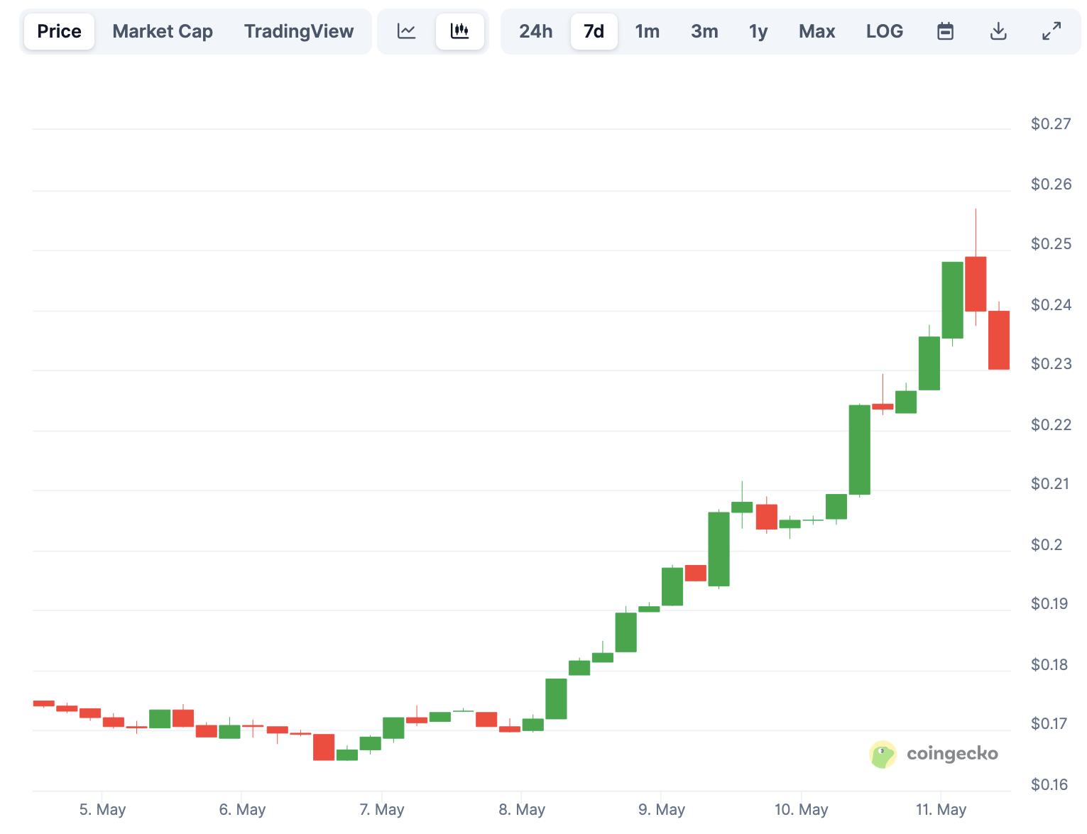Select the candlestick chart icon
Image resolution: width=1087 pixels, height=834 pixels.
click(460, 31)
